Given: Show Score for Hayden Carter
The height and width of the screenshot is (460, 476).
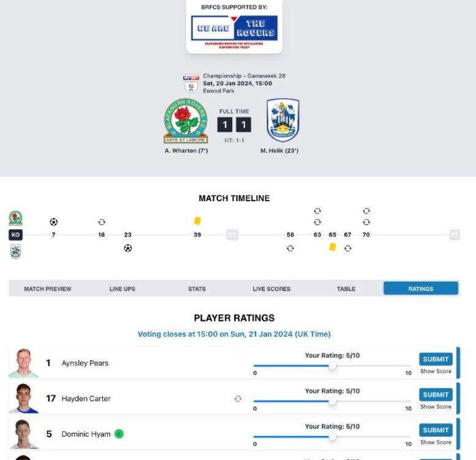Looking at the screenshot, I should 436,407.
